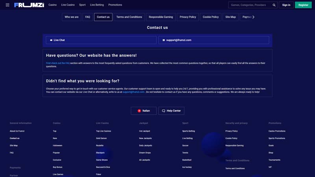This screenshot has width=315, height=177.
Task: Click the Italian flag icon
Action: [x=139, y=111]
